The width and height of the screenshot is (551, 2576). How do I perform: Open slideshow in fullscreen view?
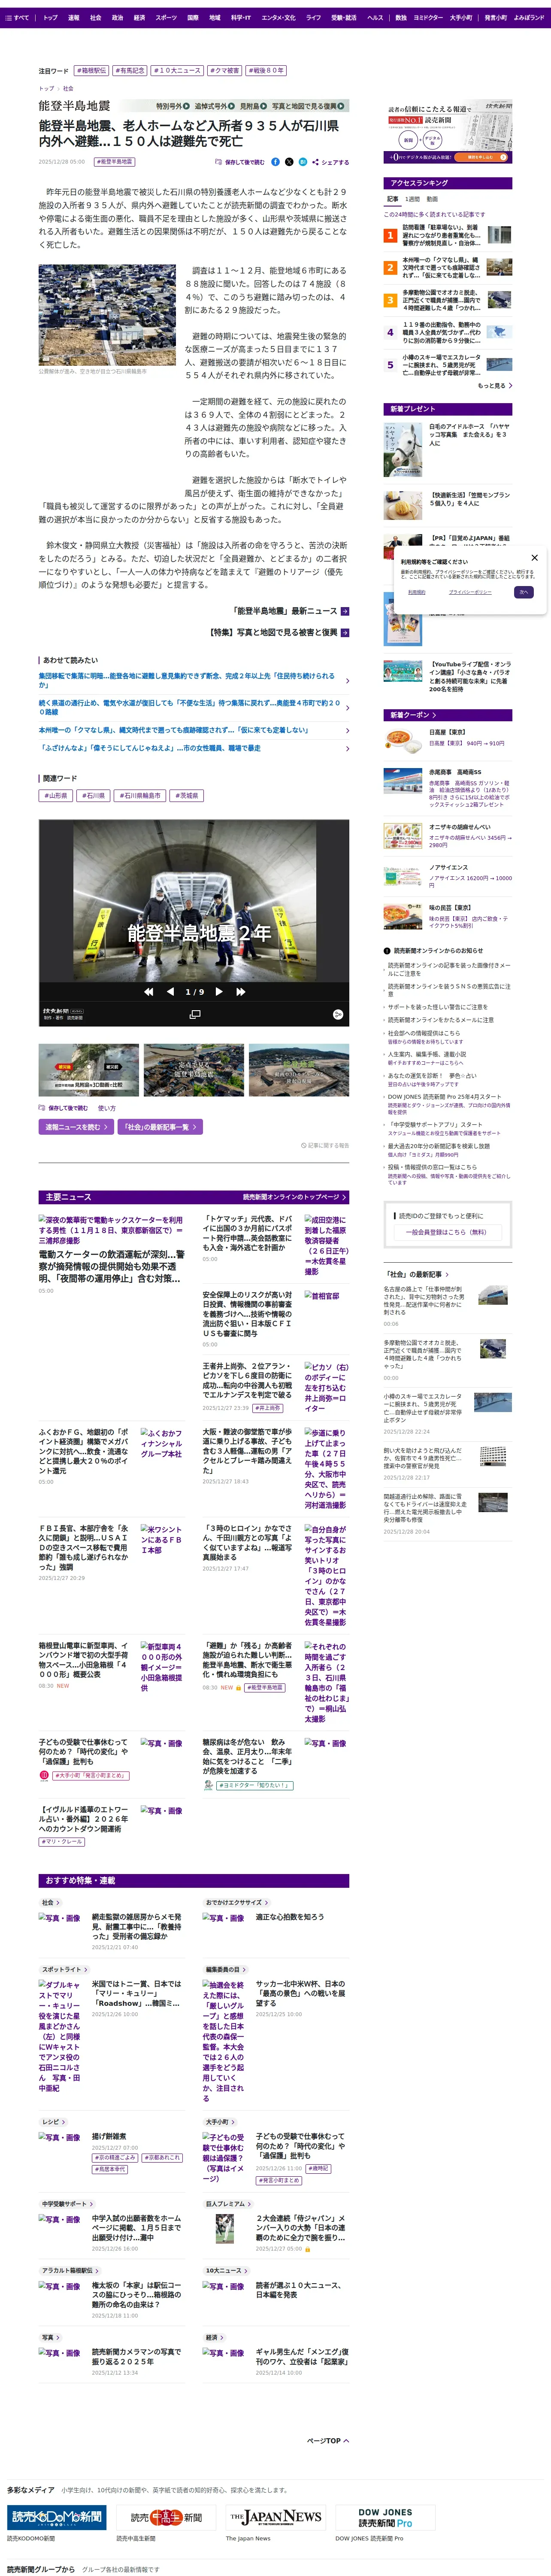pos(194,1014)
